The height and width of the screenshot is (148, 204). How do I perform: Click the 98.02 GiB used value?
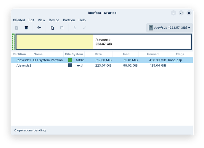[130, 65]
